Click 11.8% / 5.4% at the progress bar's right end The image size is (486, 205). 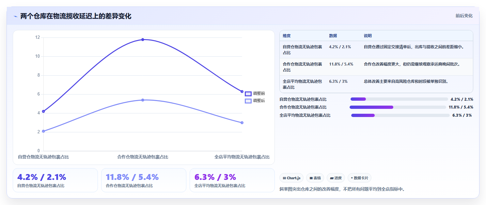(461, 107)
